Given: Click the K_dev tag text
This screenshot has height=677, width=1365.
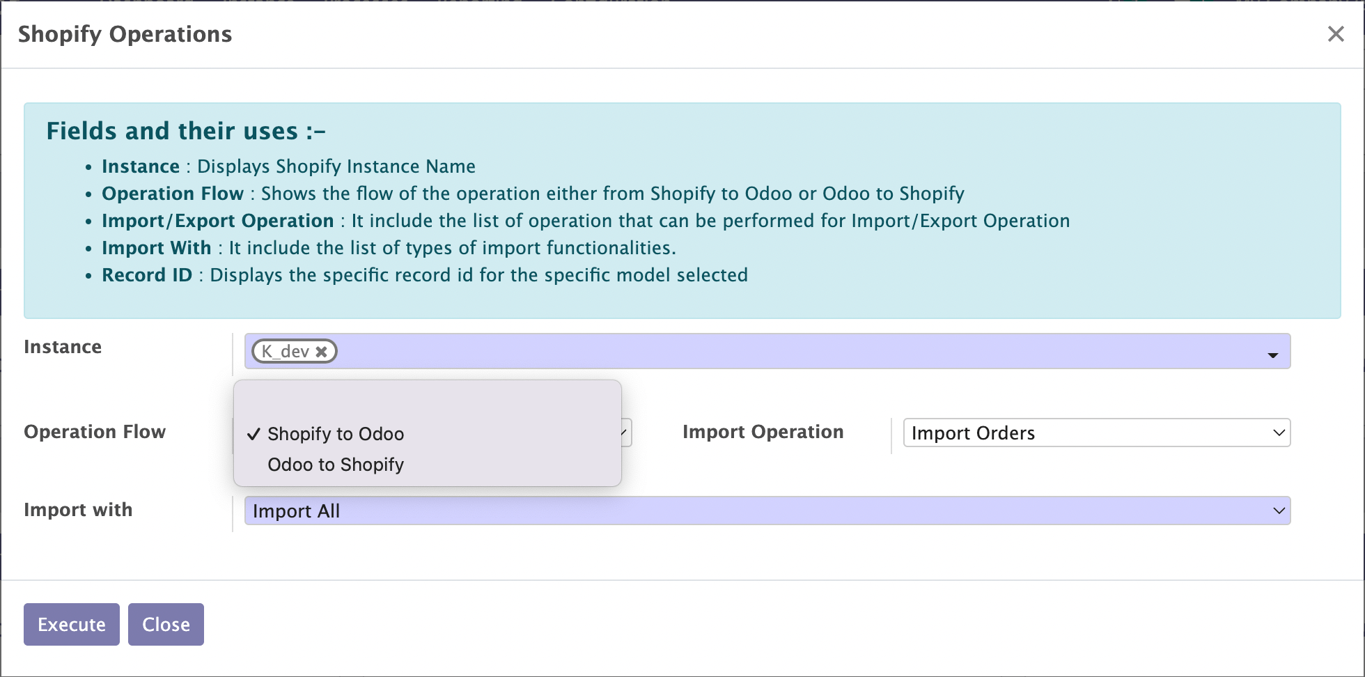Looking at the screenshot, I should (x=285, y=352).
